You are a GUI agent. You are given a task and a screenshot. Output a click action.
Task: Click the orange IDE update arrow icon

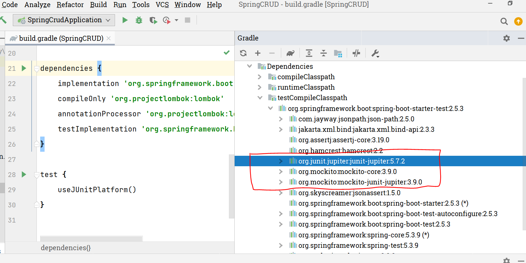(518, 22)
